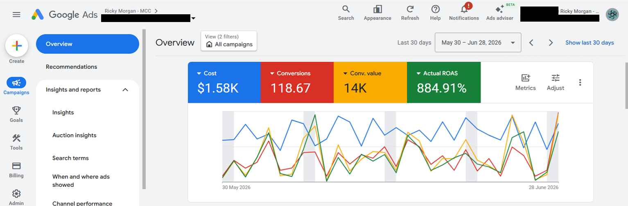Image resolution: width=628 pixels, height=206 pixels.
Task: Click the 30 May 2026 axis label
Action: [x=236, y=187]
